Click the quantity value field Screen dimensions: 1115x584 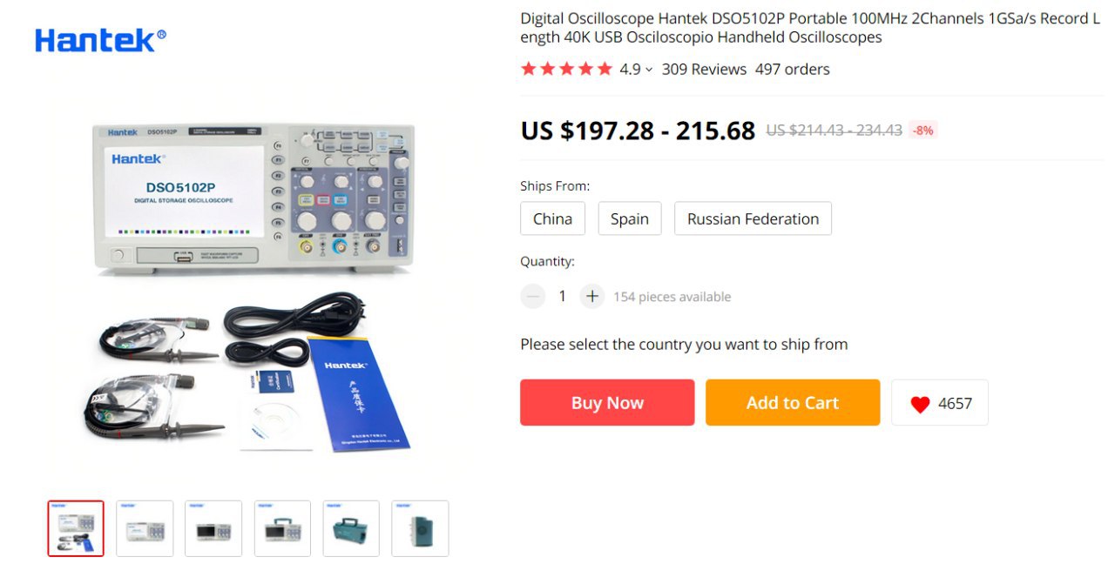563,297
